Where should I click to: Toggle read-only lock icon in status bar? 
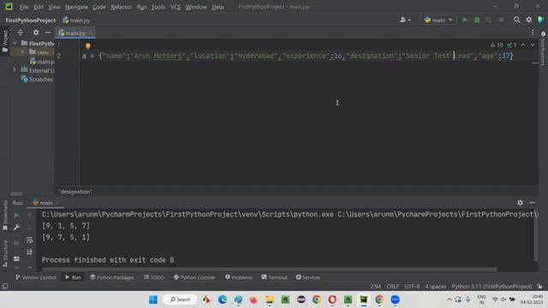pyautogui.click(x=540, y=287)
